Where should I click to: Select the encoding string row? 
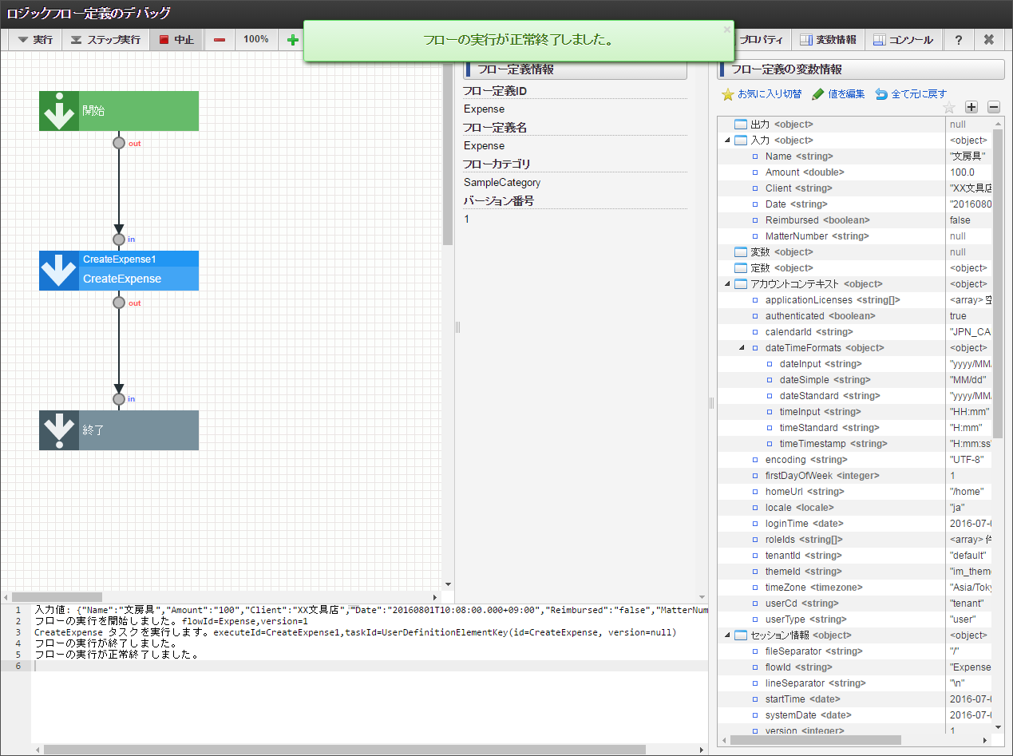(855, 460)
